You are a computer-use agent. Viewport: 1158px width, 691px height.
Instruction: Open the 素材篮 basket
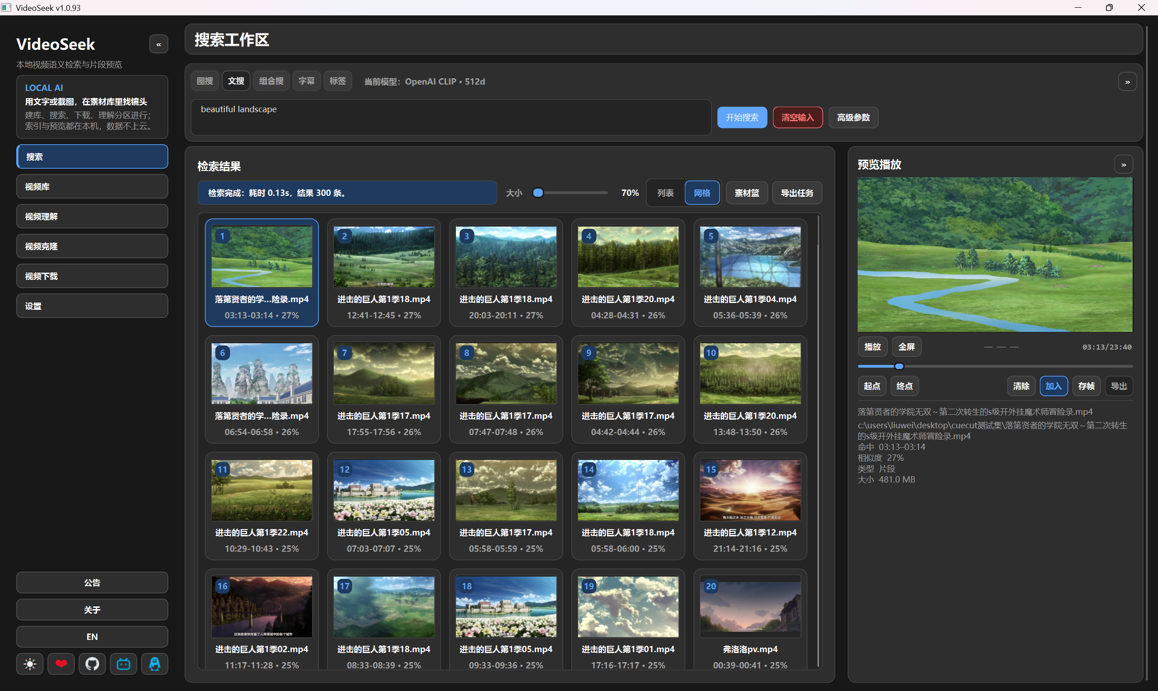pos(747,193)
